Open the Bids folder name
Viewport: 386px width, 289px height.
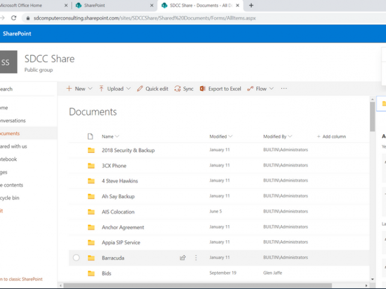point(107,273)
